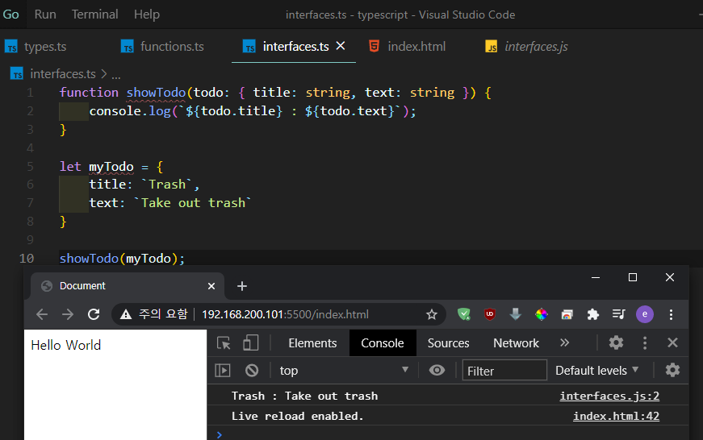703x440 pixels.
Task: Switch to the Network panel
Action: [516, 343]
